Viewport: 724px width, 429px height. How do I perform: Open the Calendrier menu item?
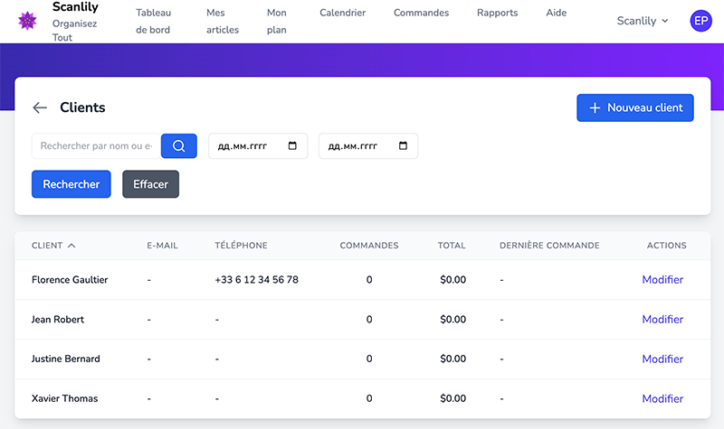click(x=343, y=13)
